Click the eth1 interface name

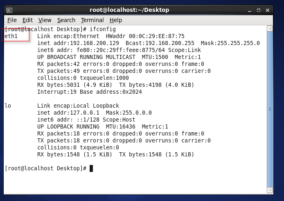[x=11, y=36]
